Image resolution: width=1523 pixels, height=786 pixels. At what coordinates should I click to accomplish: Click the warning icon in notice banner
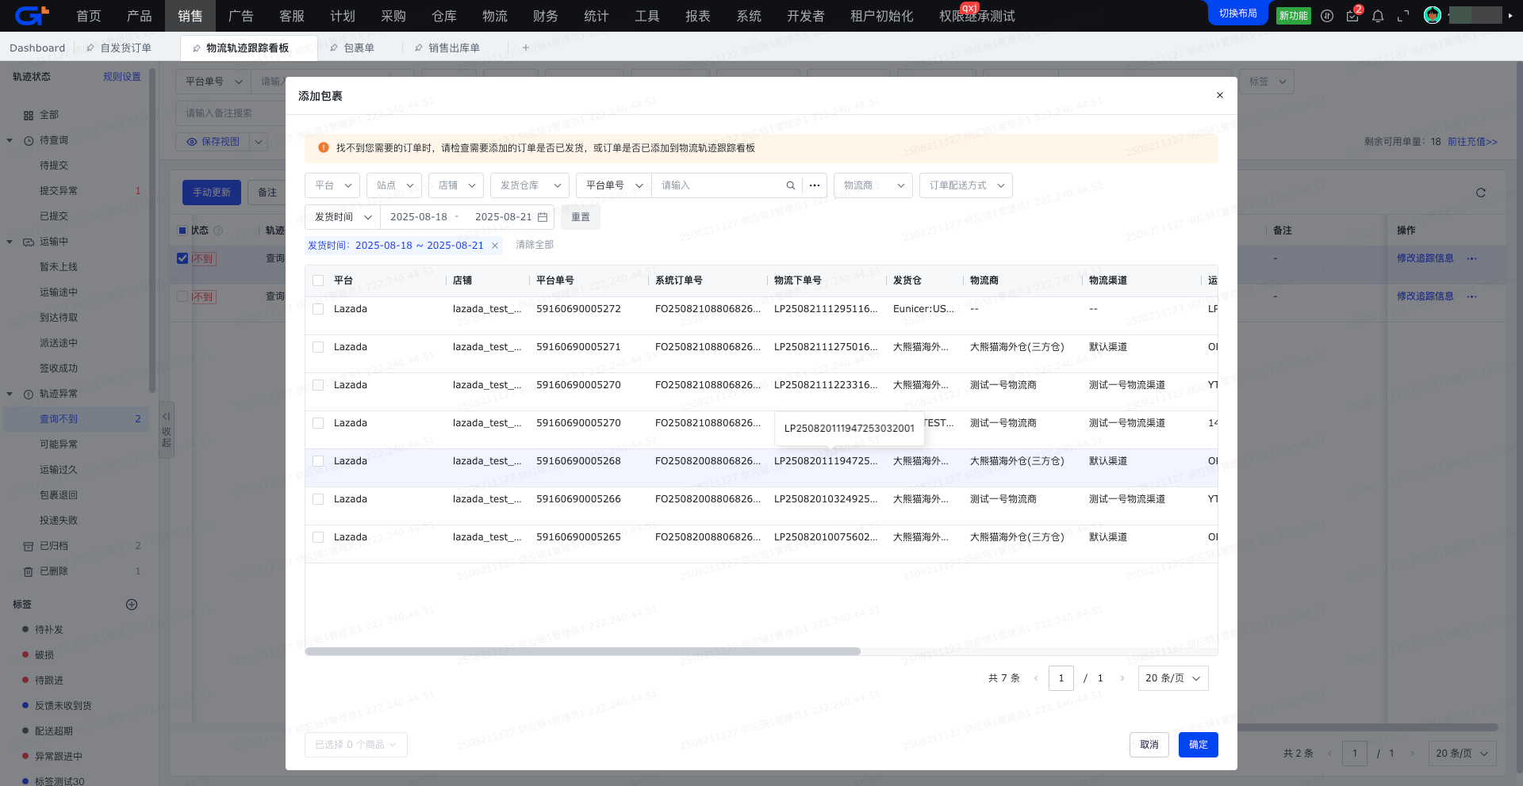324,147
